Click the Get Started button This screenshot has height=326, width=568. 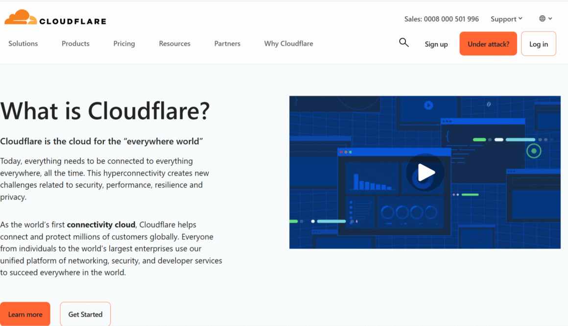(x=85, y=314)
